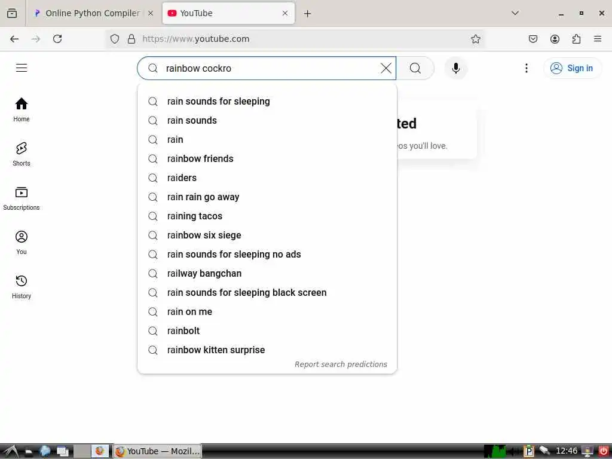
Task: Click the taskbar clock showing 12:46
Action: 567,451
